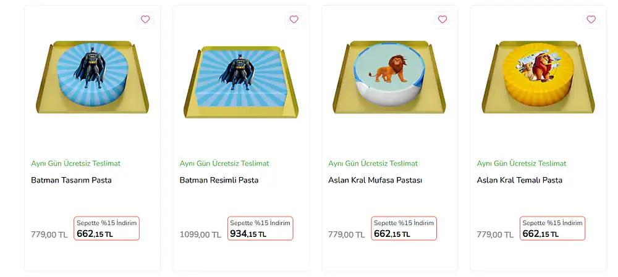Viewport: 618px width, 277px height.
Task: Click heart icon on Aslan Kral Mufasa Pastası
Action: [442, 19]
